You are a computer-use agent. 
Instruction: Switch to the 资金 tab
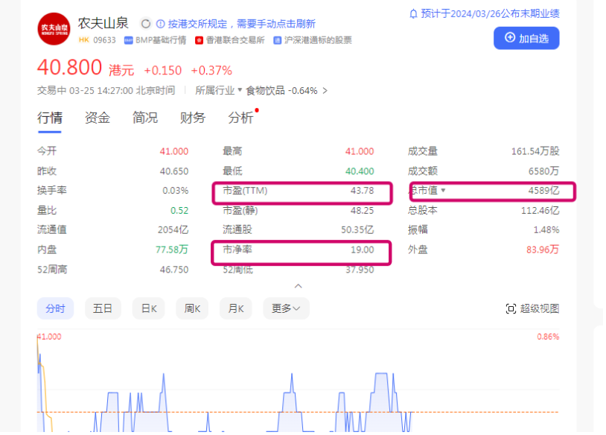98,118
